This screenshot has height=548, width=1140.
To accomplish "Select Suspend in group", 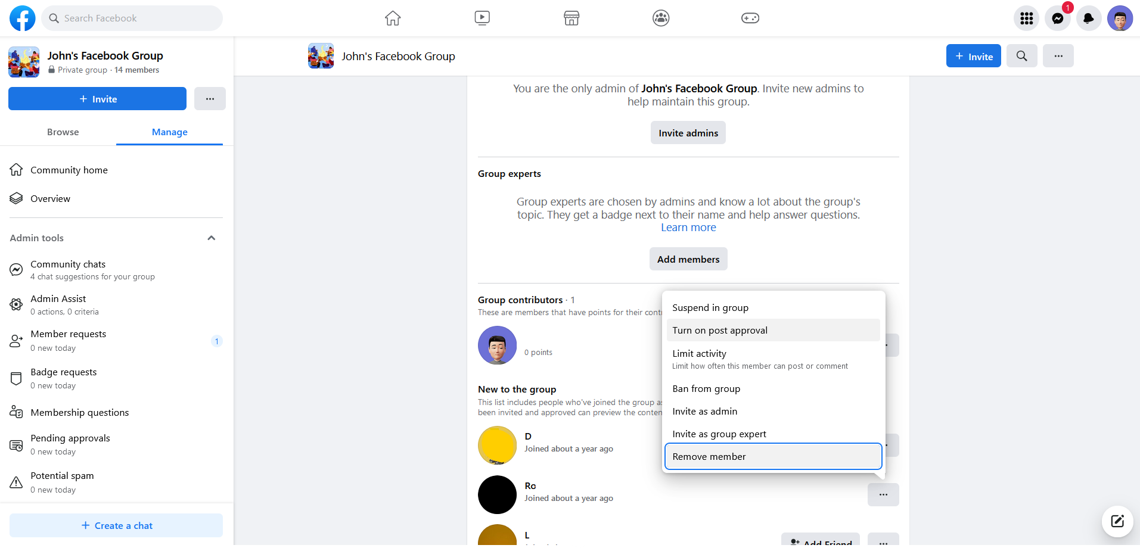I will [774, 307].
